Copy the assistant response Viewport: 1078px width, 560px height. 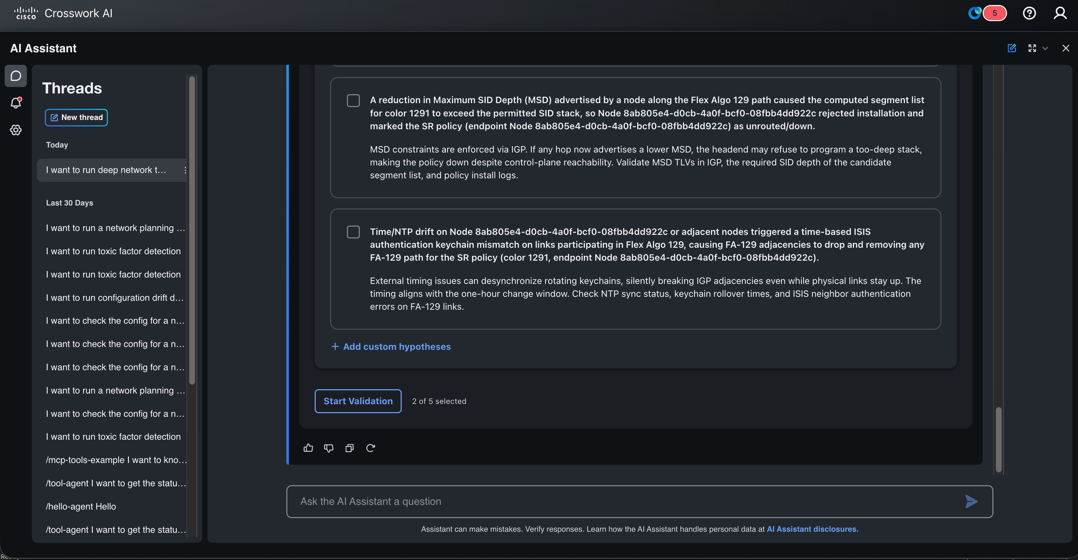click(349, 448)
